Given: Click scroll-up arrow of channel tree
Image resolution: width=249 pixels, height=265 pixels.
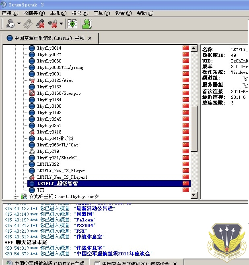Looking at the screenshot, I should tap(194, 48).
